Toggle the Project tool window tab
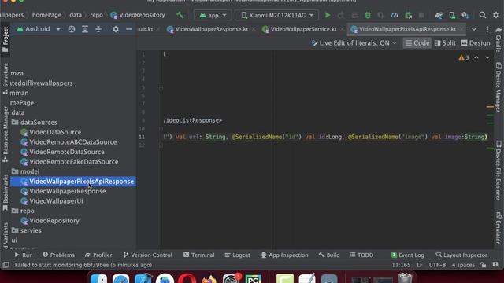Image resolution: width=504 pixels, height=283 pixels. 6,39
